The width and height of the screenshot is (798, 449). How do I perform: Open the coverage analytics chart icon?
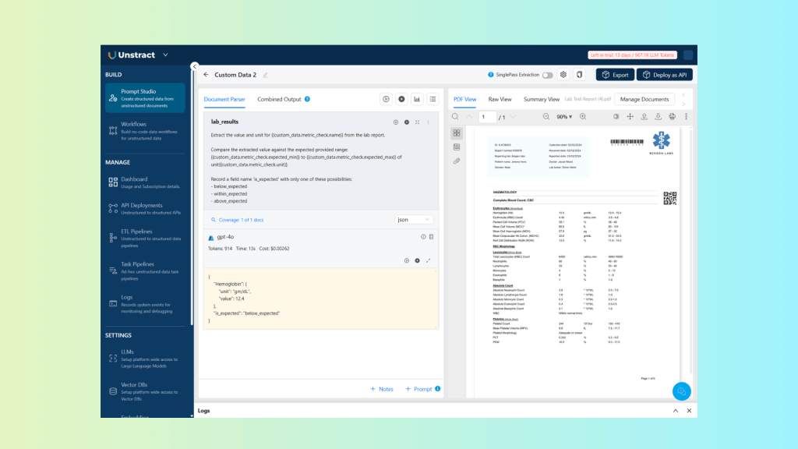click(418, 98)
